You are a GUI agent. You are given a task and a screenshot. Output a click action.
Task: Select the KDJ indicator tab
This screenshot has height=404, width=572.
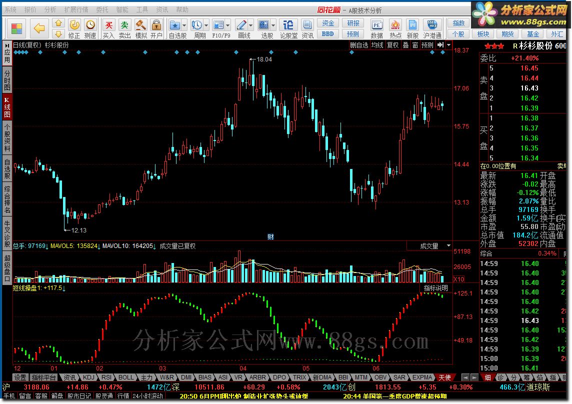[88, 377]
